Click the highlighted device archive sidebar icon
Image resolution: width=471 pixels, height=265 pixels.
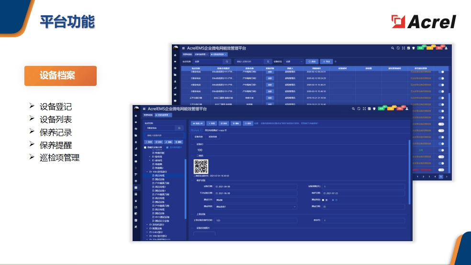point(136,188)
